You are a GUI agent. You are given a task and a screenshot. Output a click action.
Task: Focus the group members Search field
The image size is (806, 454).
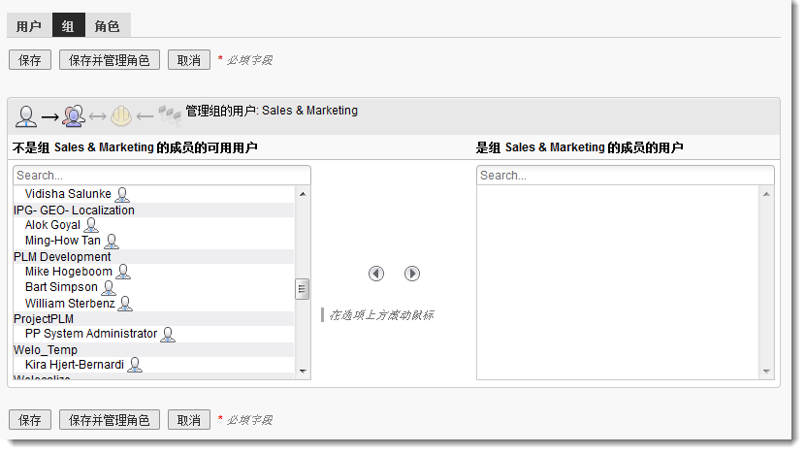pyautogui.click(x=625, y=176)
